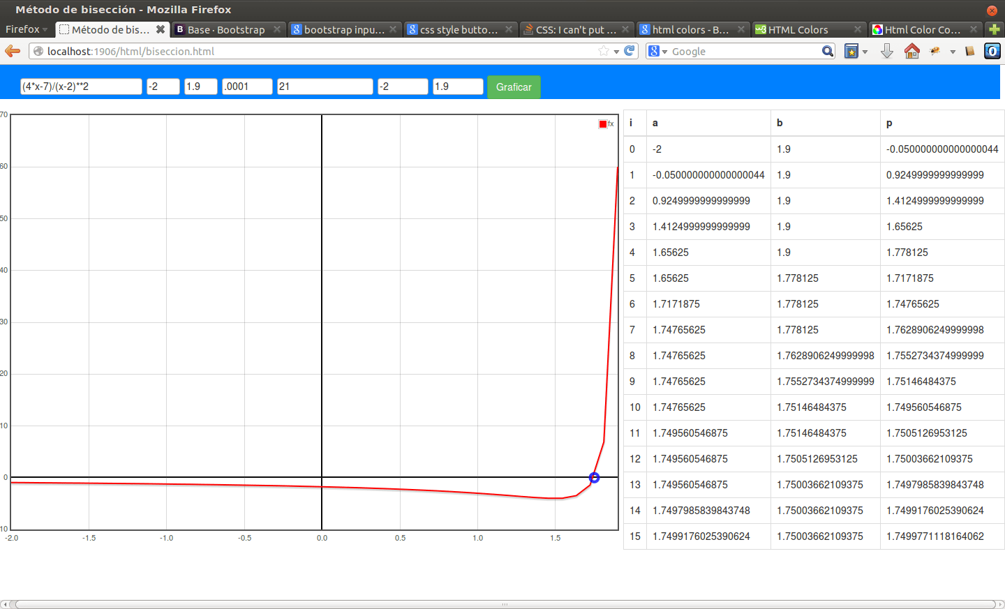Click p value 1.7499771118164062 in row 15
The image size is (1005, 609).
pos(935,536)
